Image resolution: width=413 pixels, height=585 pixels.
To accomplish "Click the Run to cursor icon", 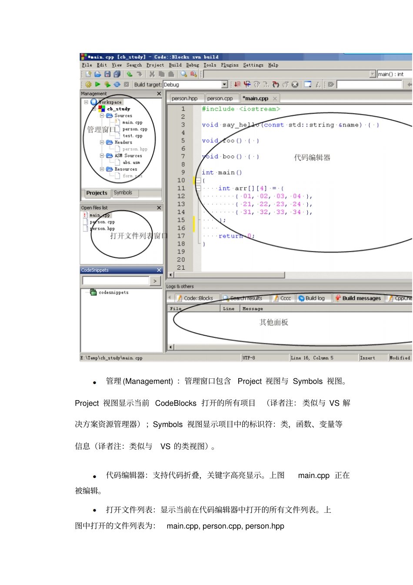I will [x=247, y=84].
